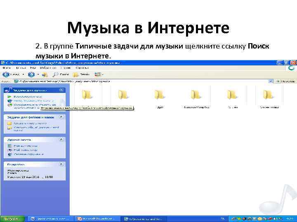Click the share folder icon in file tasks
Image resolution: width=297 pixels, height=222 pixels.
click(x=9, y=128)
